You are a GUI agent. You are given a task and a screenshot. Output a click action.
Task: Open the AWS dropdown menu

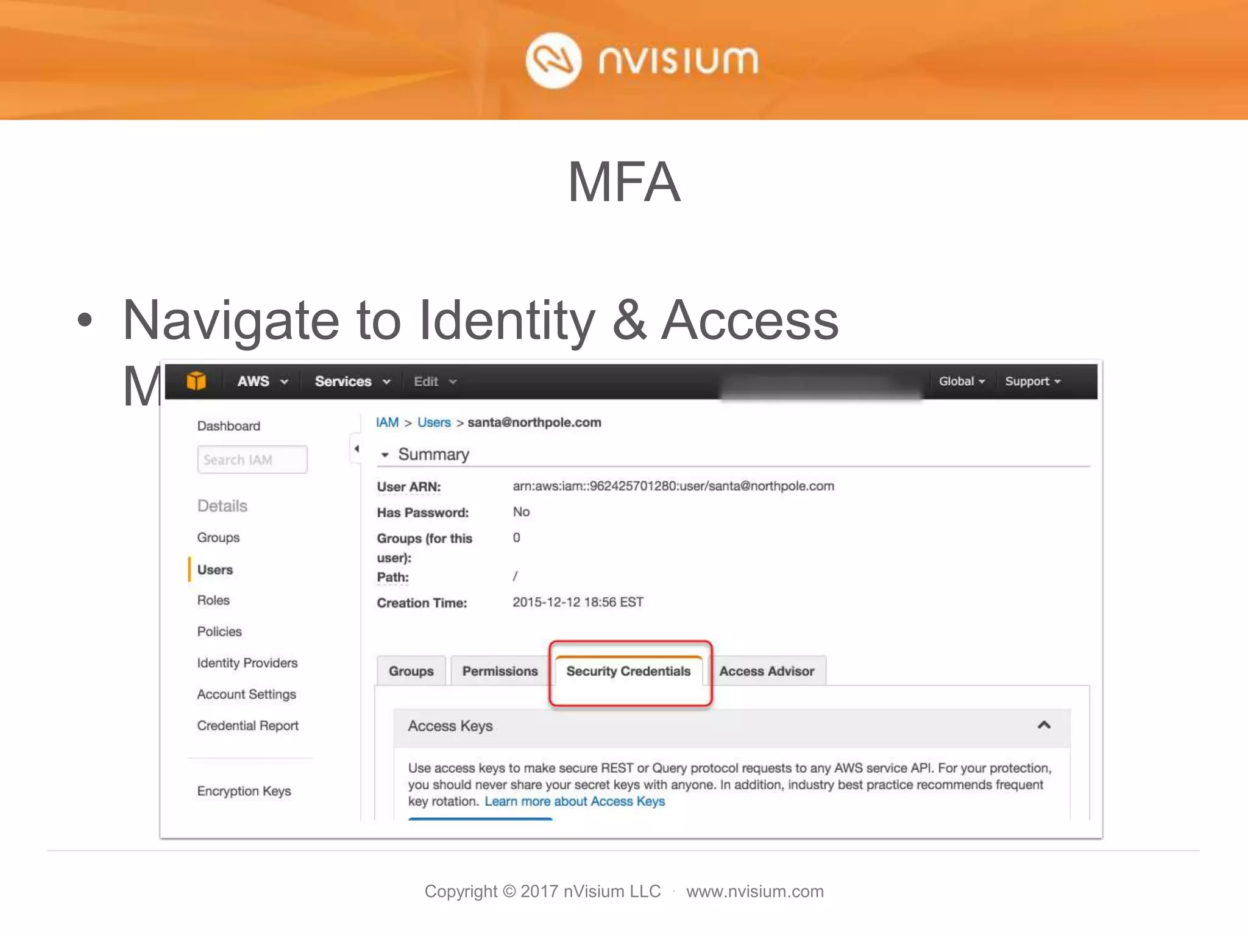coord(263,381)
